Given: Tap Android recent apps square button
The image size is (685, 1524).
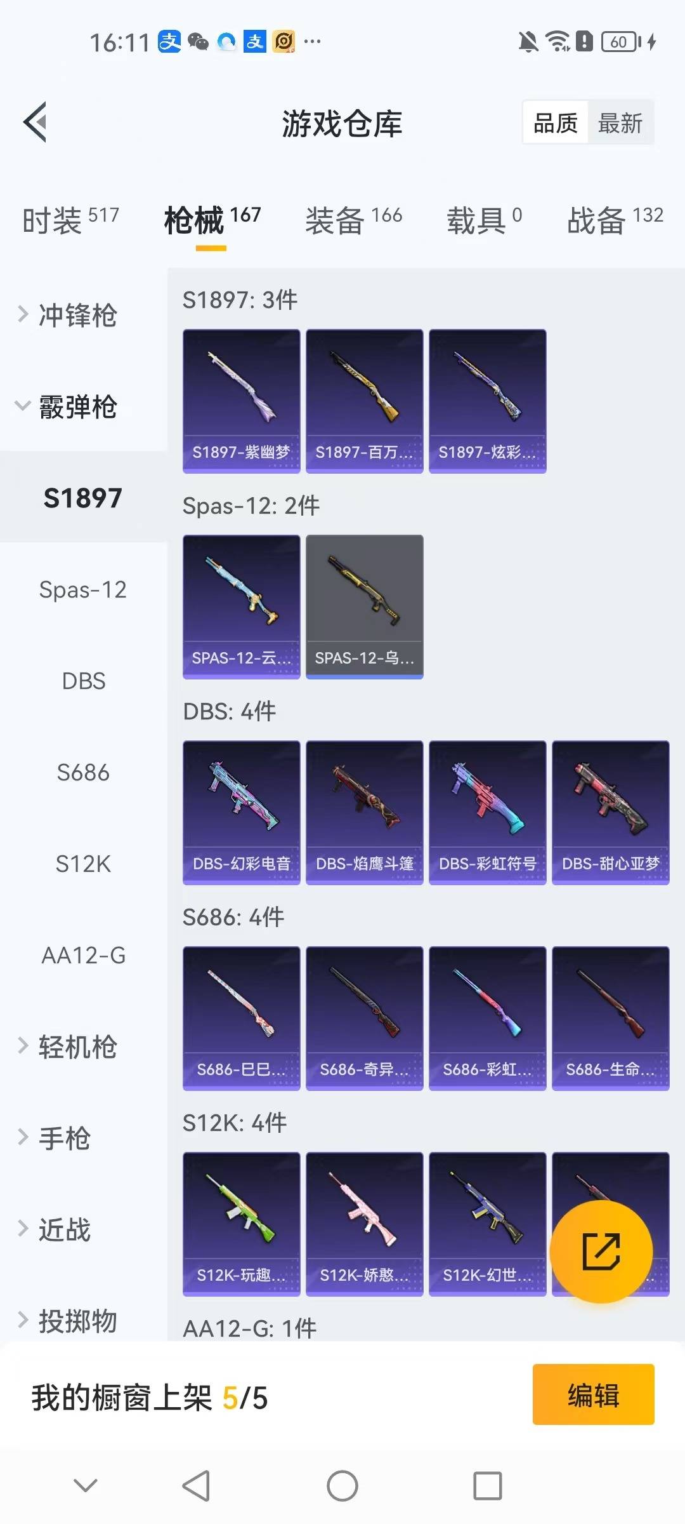Looking at the screenshot, I should [x=488, y=1486].
